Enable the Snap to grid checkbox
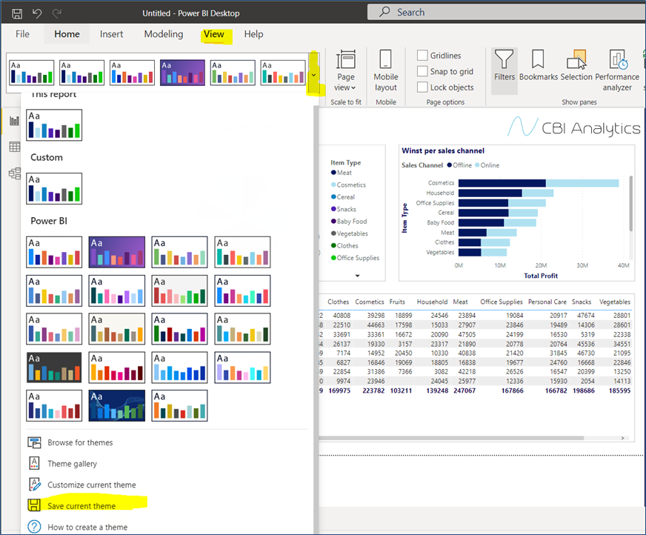 (422, 71)
